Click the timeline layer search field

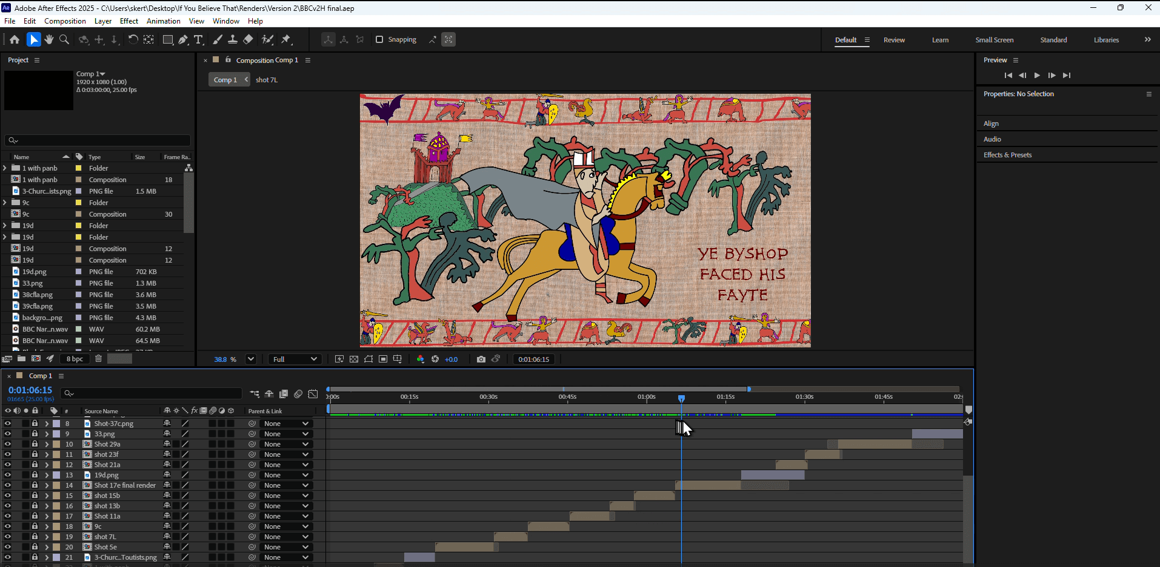coord(151,393)
